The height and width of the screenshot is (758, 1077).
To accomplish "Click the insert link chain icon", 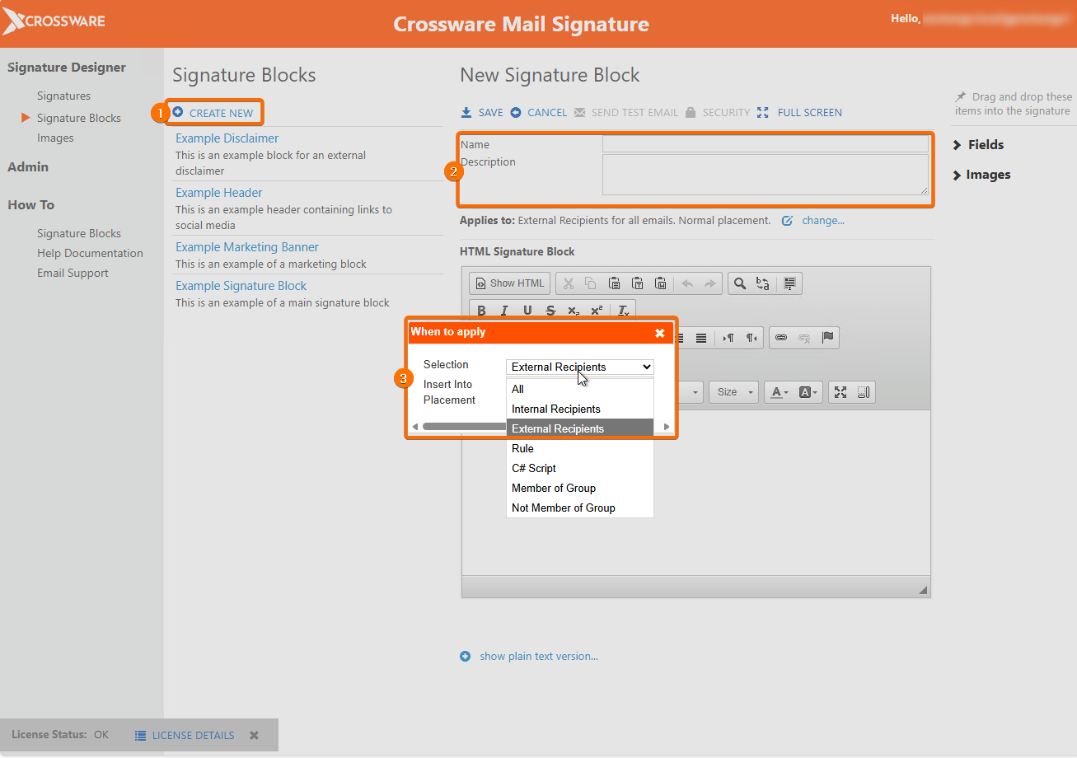I will click(x=781, y=338).
